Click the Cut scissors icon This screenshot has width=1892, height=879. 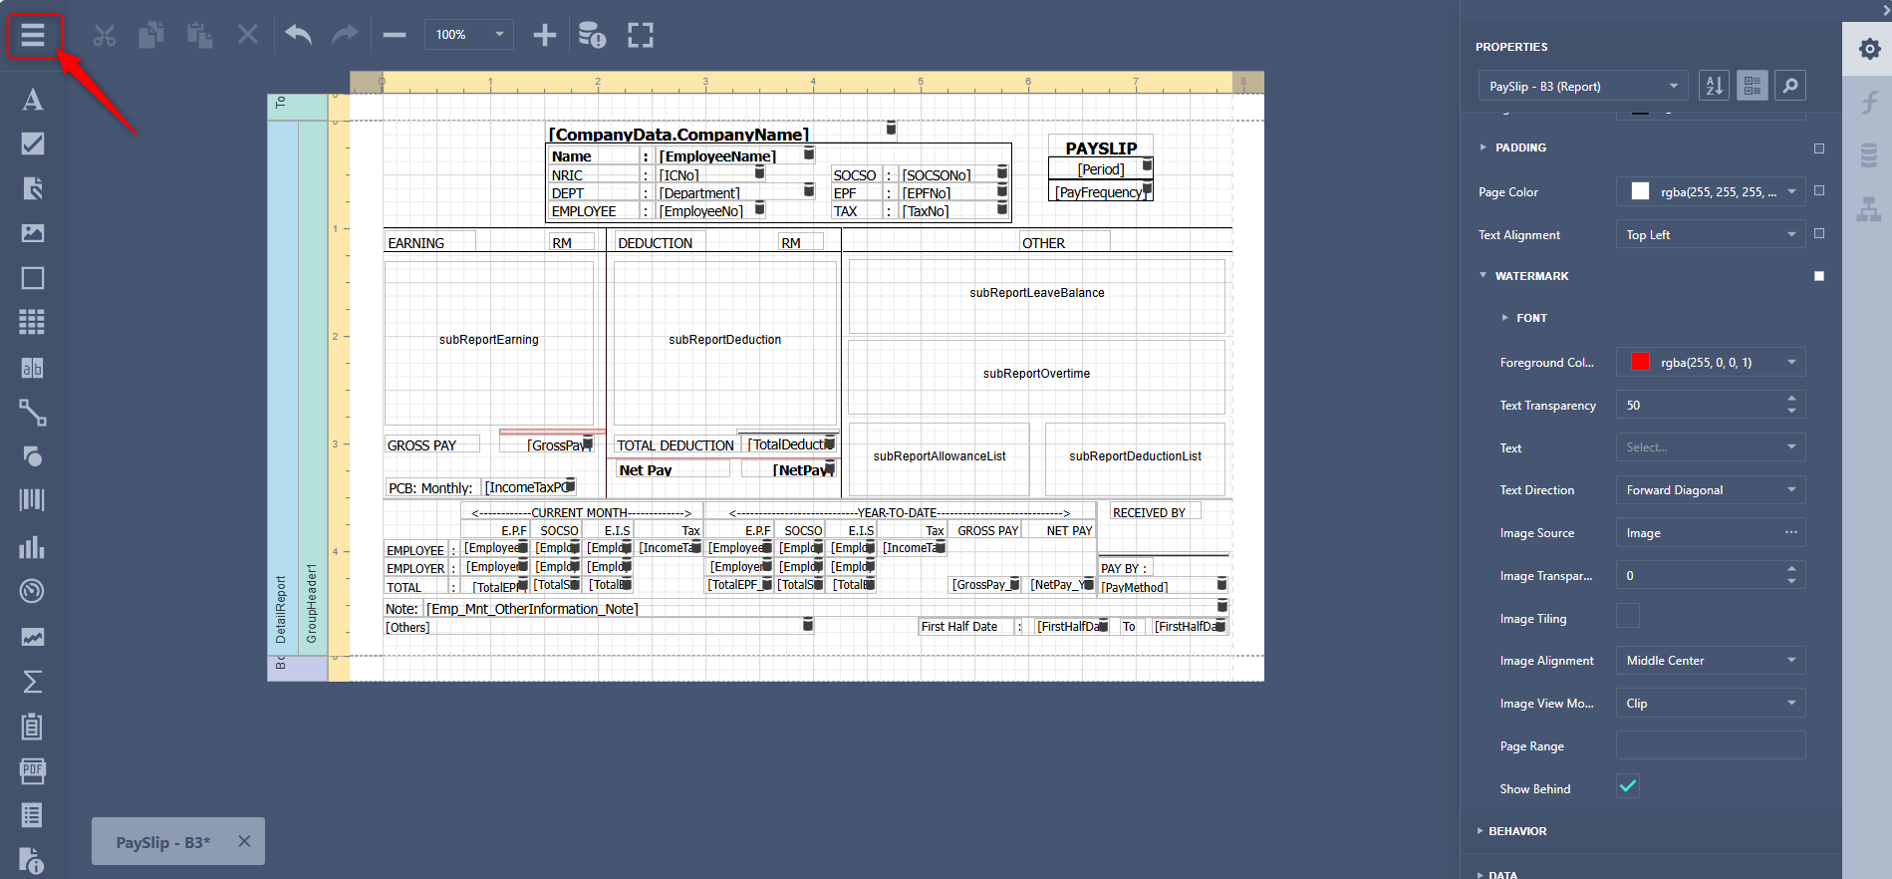tap(105, 36)
